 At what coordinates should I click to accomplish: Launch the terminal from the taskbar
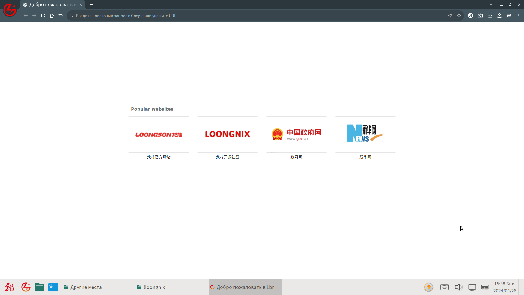point(53,287)
